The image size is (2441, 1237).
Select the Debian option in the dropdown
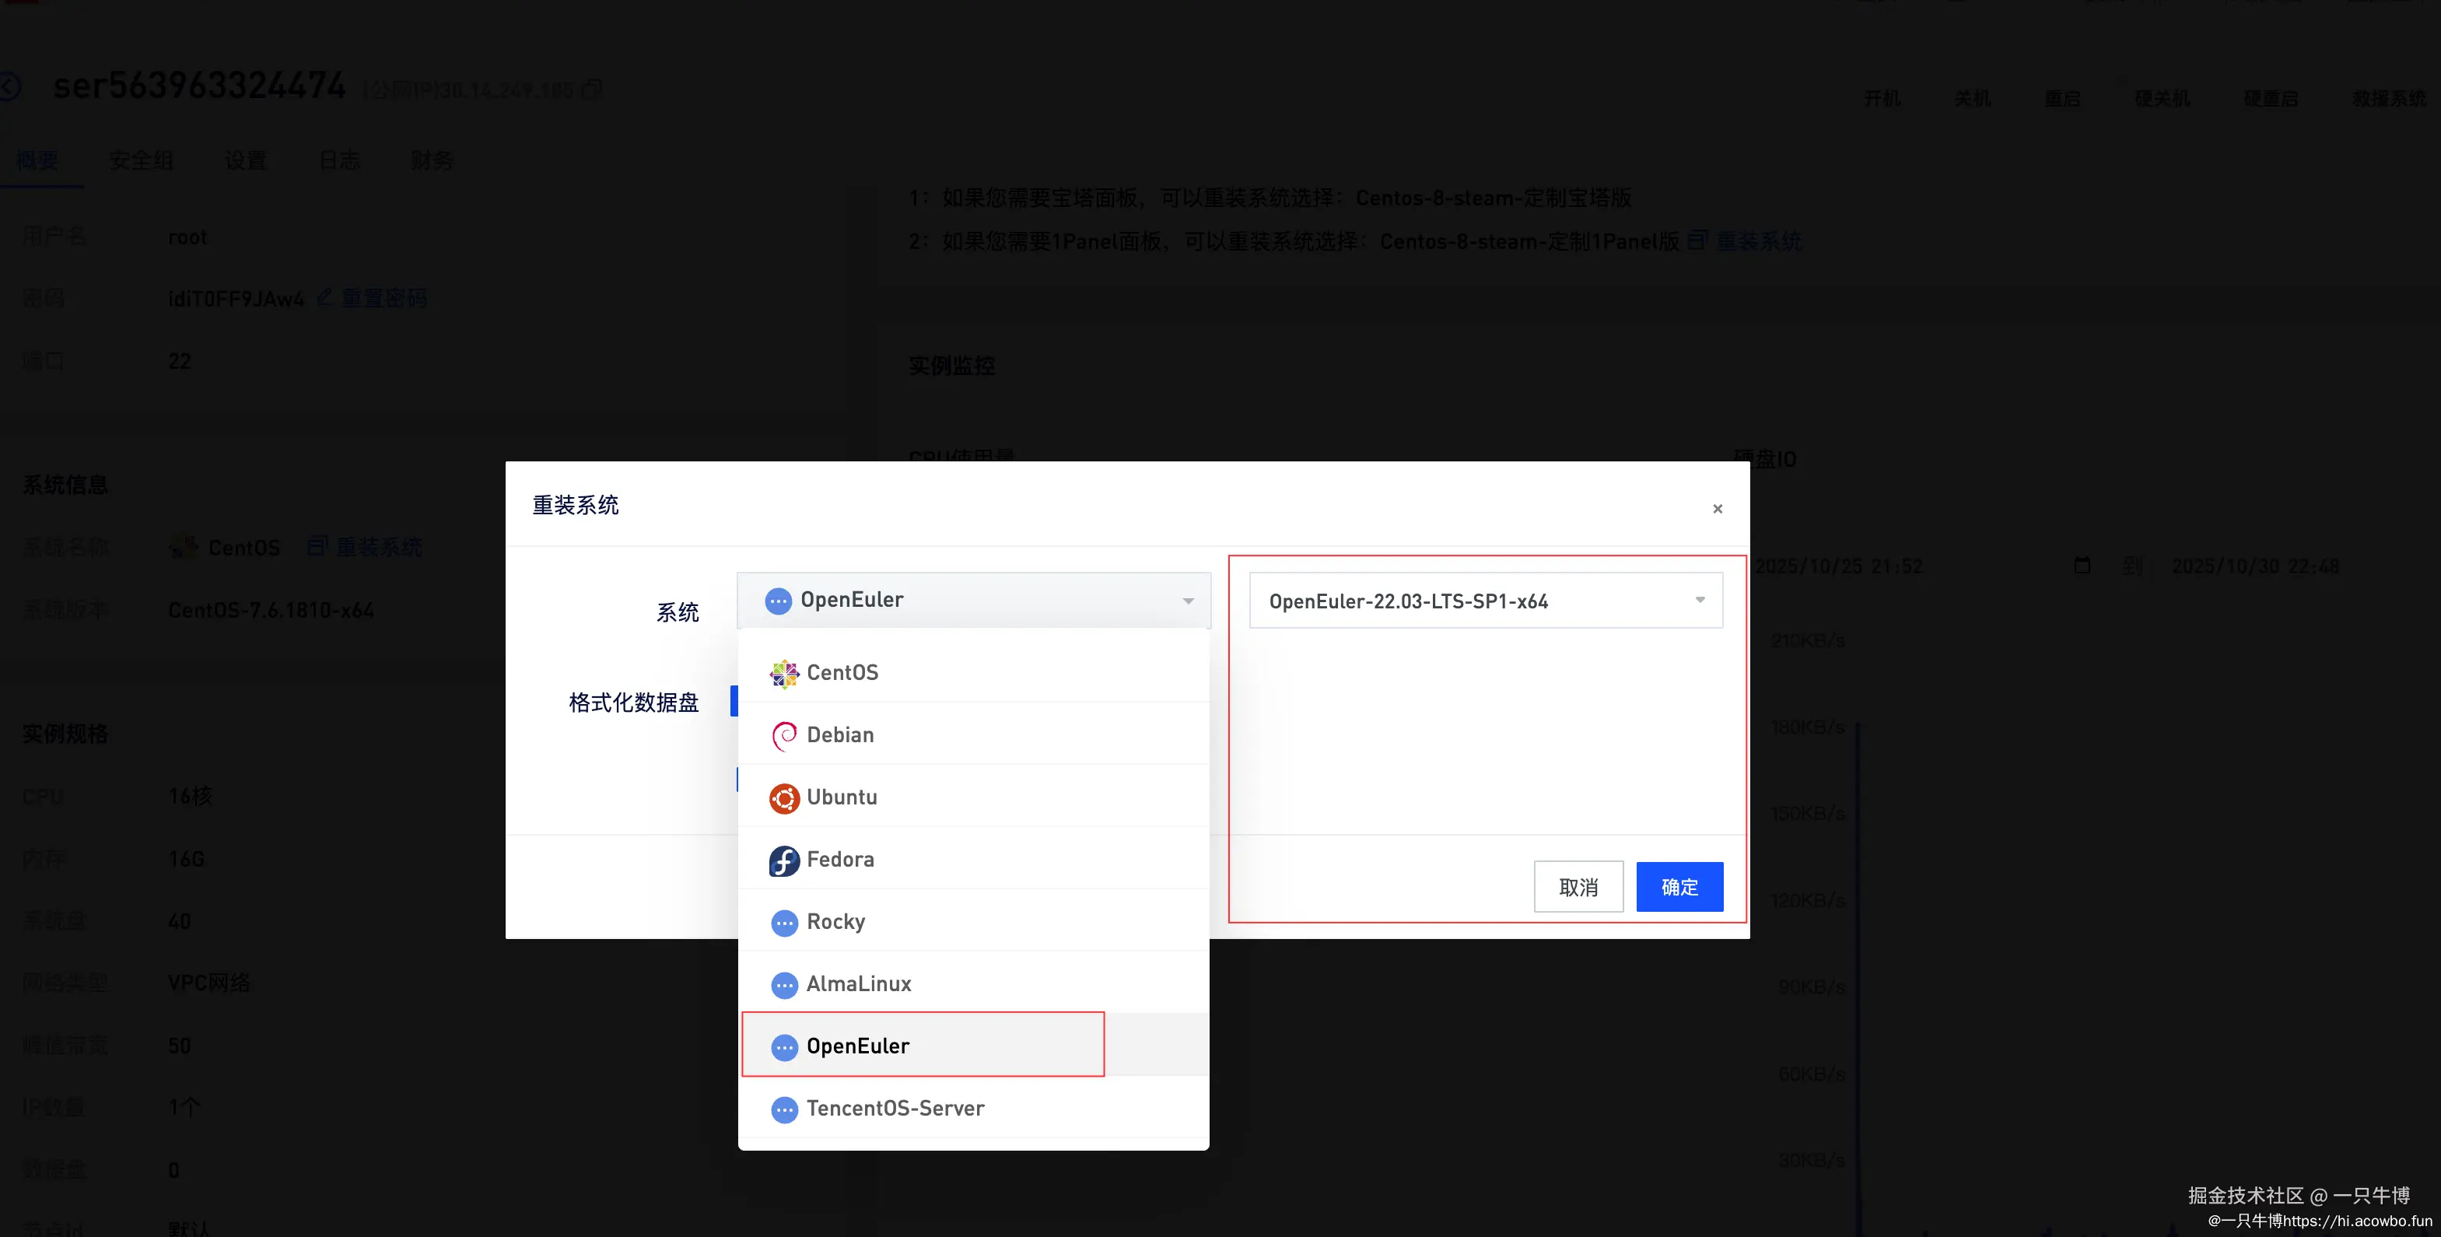839,734
